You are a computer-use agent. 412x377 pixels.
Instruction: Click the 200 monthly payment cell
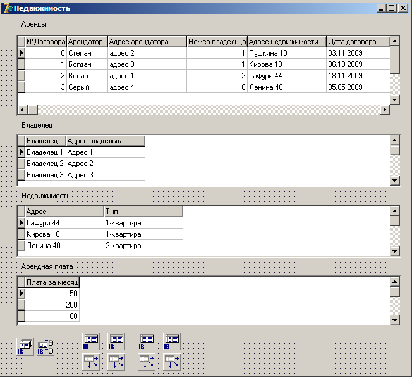point(52,304)
